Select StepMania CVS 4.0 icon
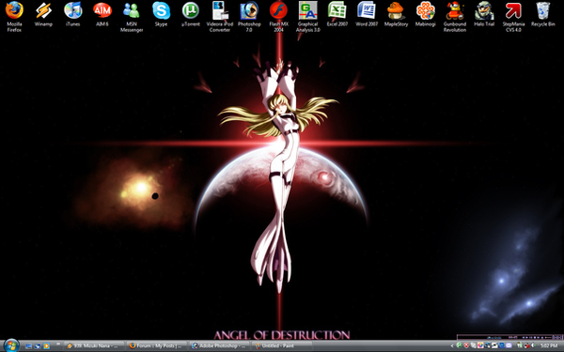The image size is (564, 352). [x=513, y=17]
